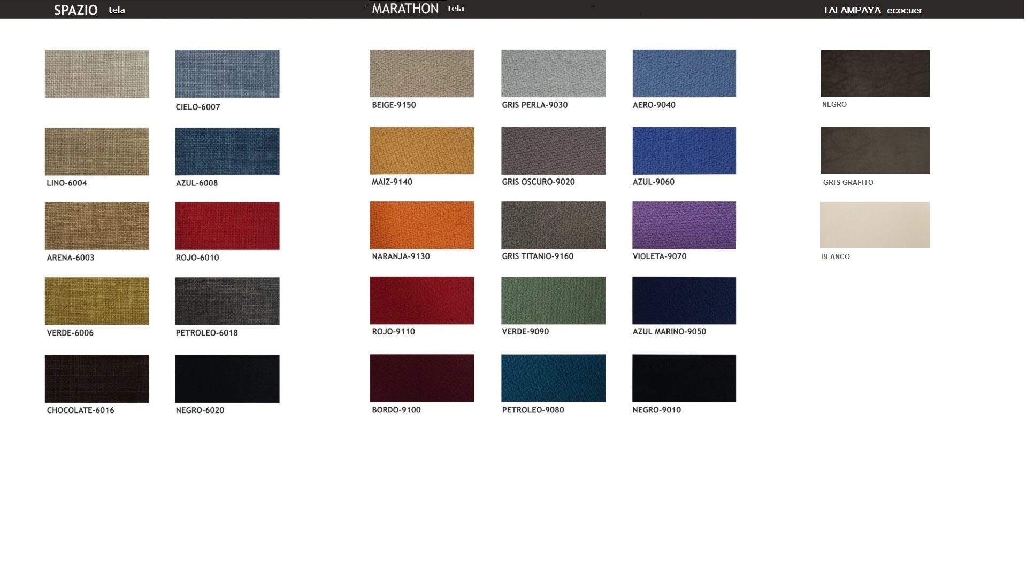Select the AZUL-9060 blue swatch

[684, 150]
